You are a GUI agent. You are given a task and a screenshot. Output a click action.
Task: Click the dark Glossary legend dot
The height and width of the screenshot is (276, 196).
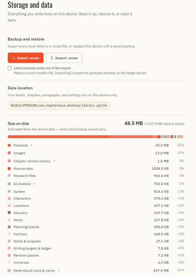click(x=9, y=213)
